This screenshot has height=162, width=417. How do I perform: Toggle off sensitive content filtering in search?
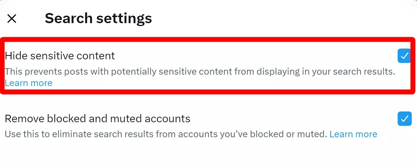404,56
